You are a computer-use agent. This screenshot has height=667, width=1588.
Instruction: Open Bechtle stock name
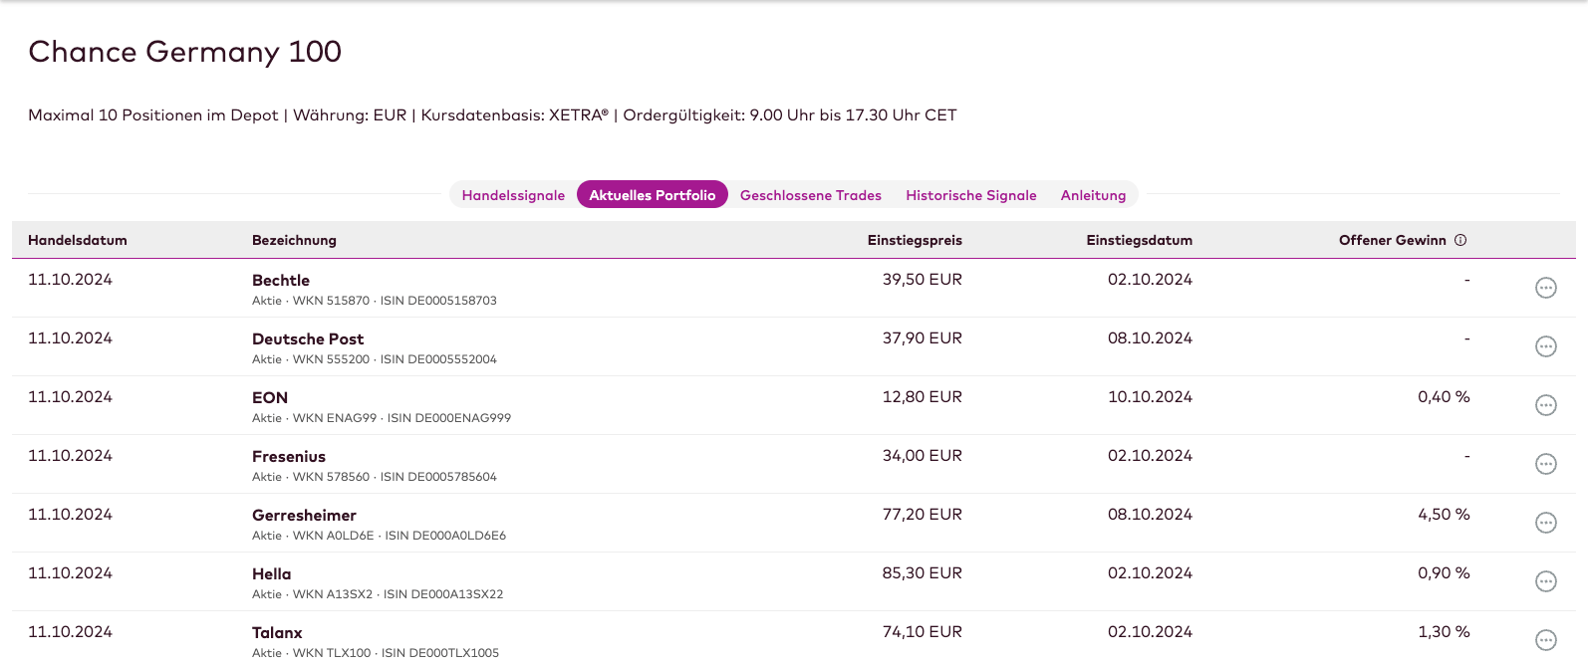click(281, 281)
